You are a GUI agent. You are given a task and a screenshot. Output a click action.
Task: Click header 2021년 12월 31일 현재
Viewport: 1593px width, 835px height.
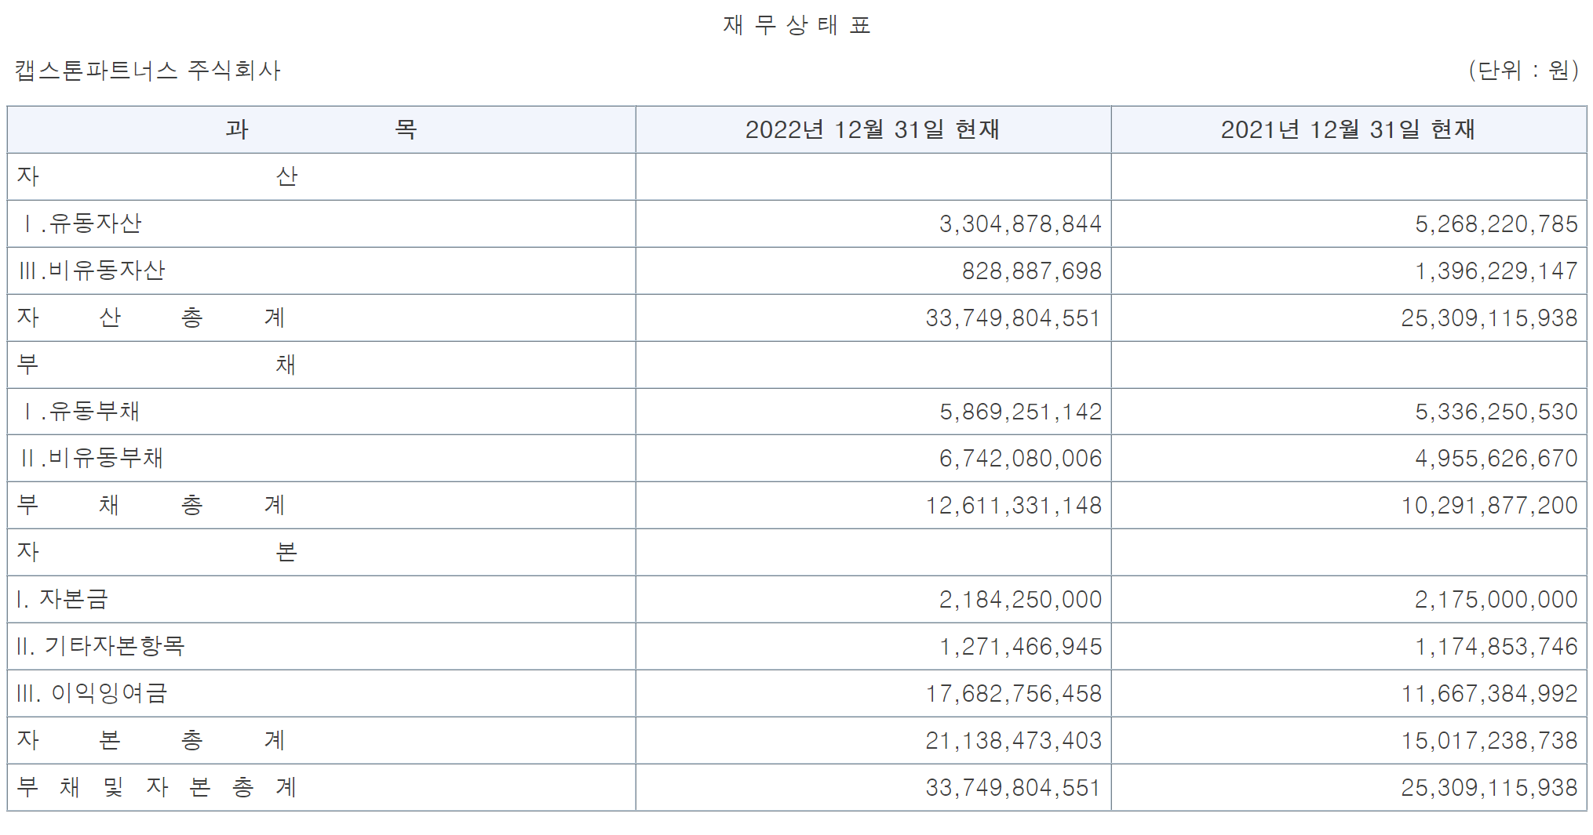1348,129
